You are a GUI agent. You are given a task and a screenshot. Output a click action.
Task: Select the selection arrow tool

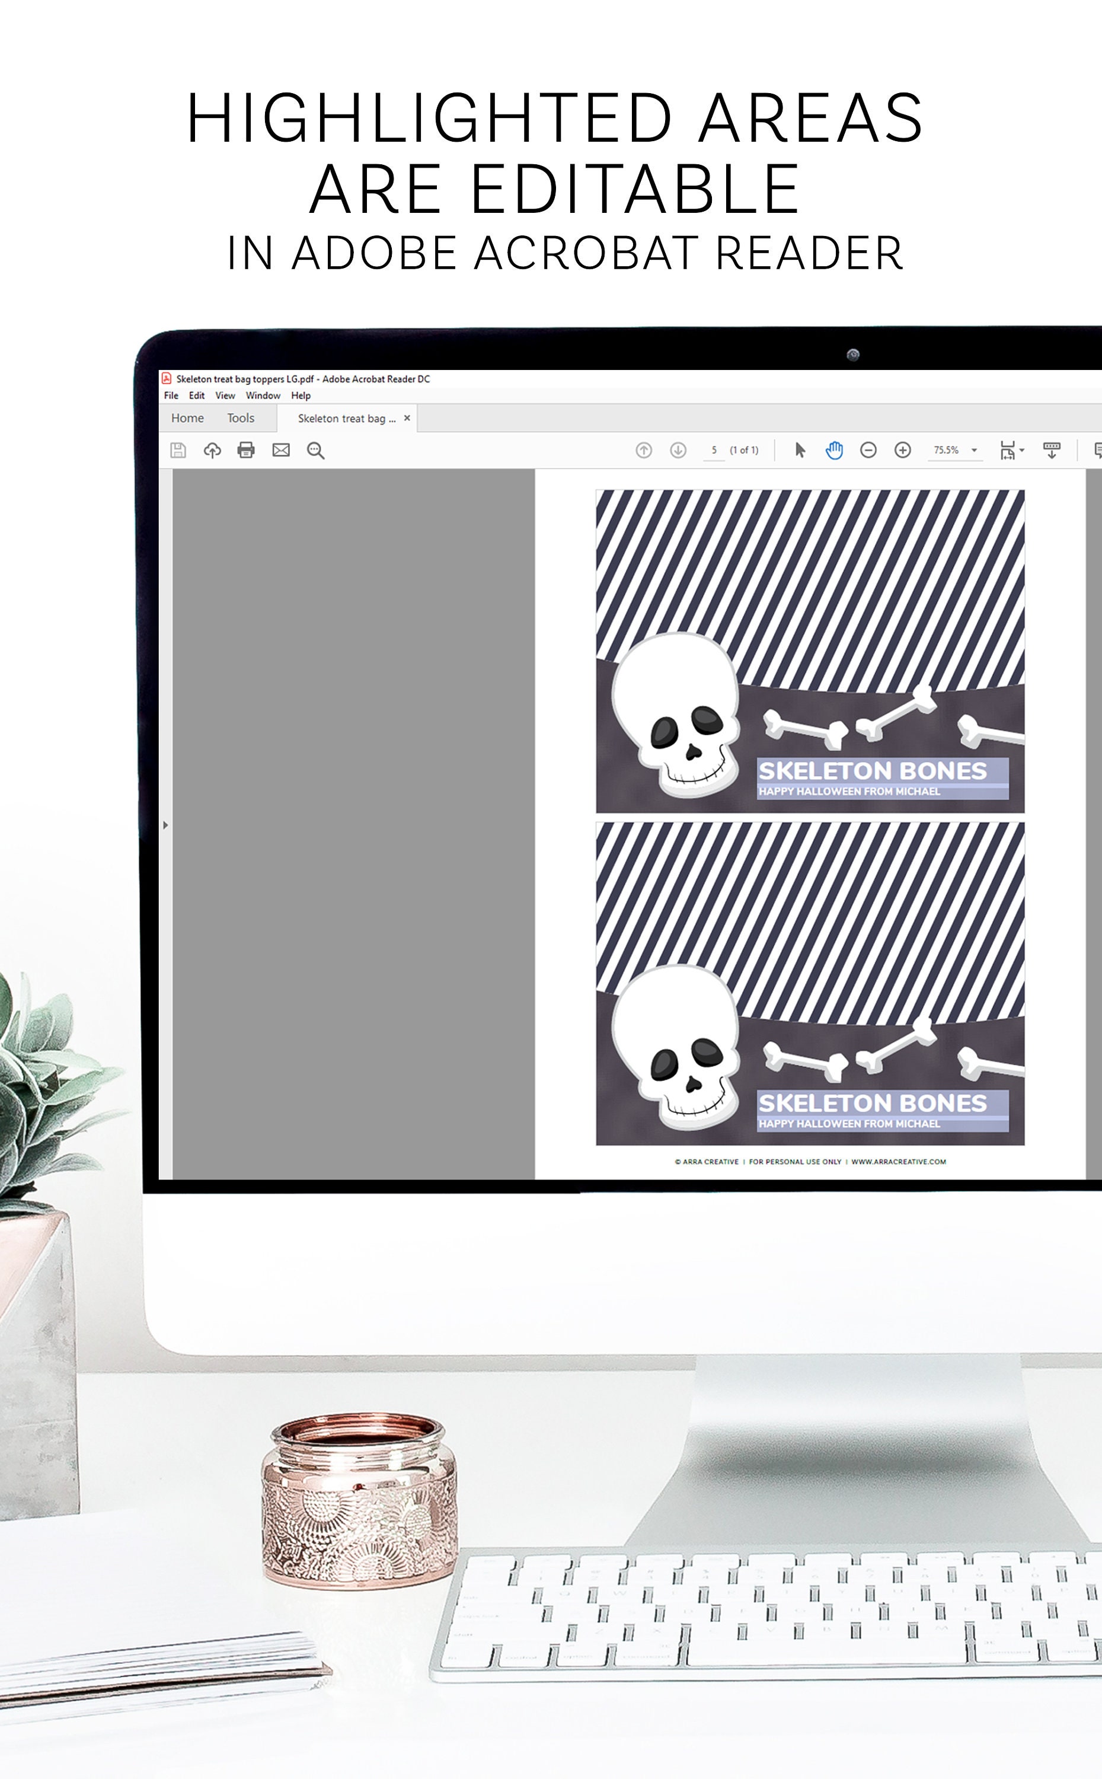(801, 451)
